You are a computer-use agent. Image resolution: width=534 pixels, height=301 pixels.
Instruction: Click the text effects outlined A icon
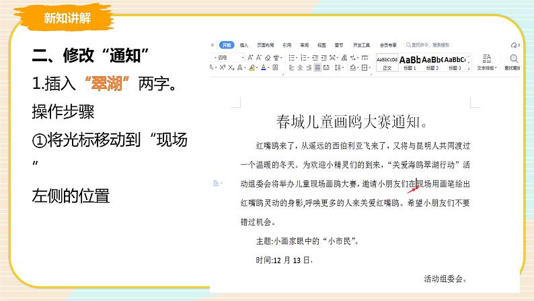pyautogui.click(x=239, y=67)
